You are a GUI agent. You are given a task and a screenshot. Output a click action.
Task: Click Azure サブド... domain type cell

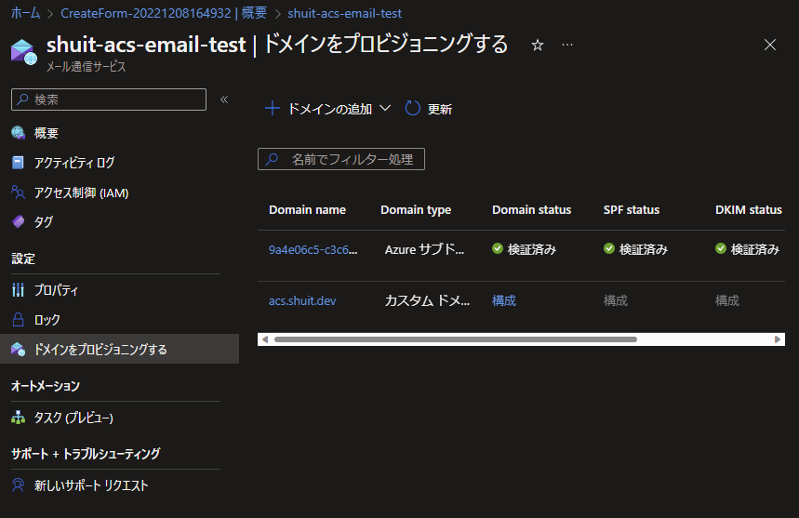424,249
